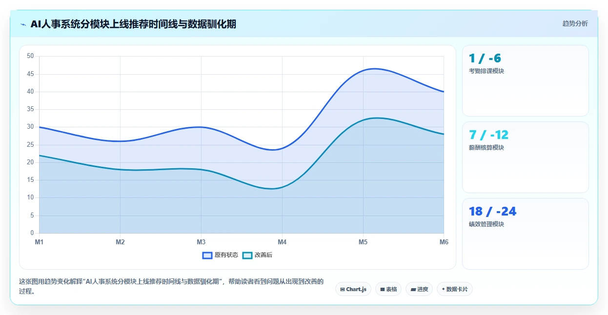Click the M1 x-axis label

pyautogui.click(x=39, y=242)
